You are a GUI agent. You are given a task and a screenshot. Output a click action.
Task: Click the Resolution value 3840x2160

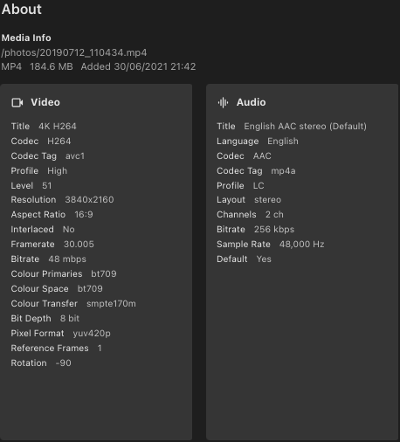pos(89,200)
